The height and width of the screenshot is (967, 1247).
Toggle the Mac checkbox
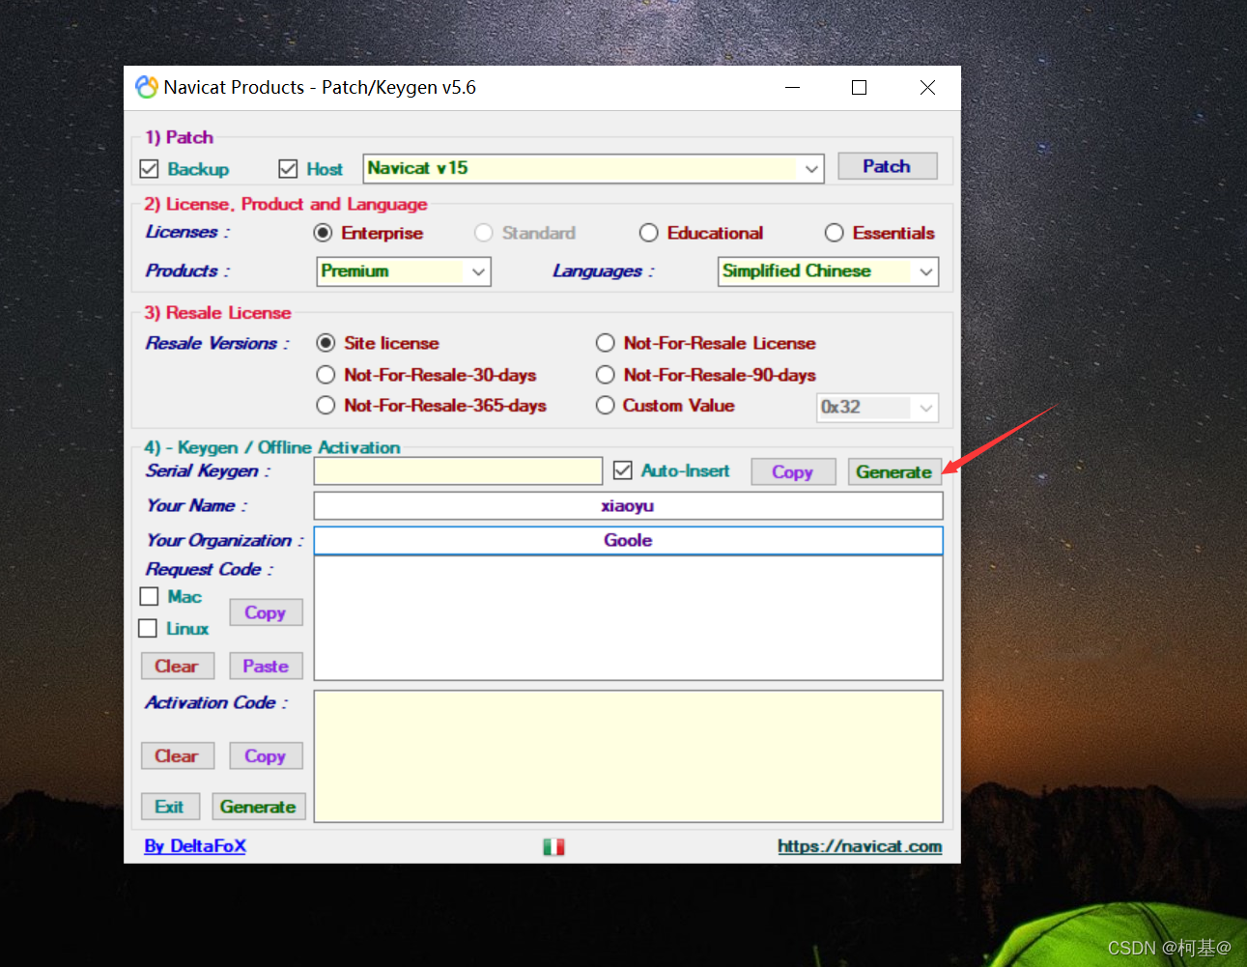(x=149, y=597)
